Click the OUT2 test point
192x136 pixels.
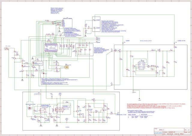67,120
